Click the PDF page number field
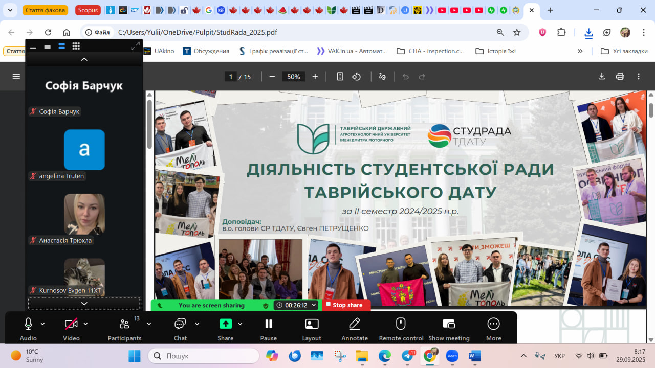This screenshot has width=655, height=368. point(231,77)
